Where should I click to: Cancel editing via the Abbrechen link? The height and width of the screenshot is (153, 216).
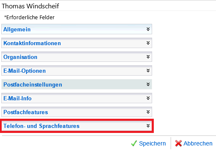coord(198,143)
